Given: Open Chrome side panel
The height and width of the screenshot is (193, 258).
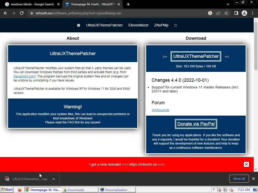Looking at the screenshot, I should pos(236,13).
